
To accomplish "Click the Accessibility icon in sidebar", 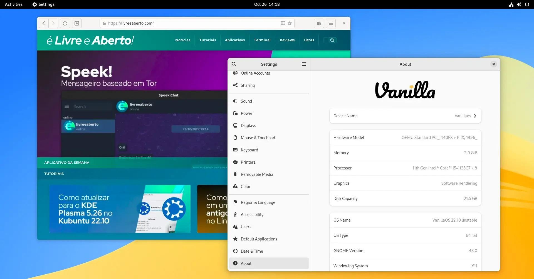I will point(235,214).
